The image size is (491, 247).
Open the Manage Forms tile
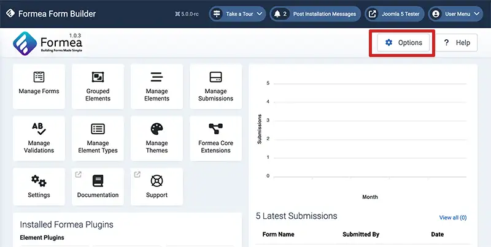click(x=39, y=86)
